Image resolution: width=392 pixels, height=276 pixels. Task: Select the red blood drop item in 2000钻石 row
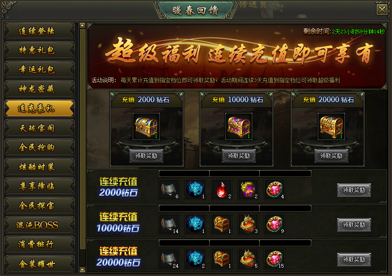tap(222, 189)
